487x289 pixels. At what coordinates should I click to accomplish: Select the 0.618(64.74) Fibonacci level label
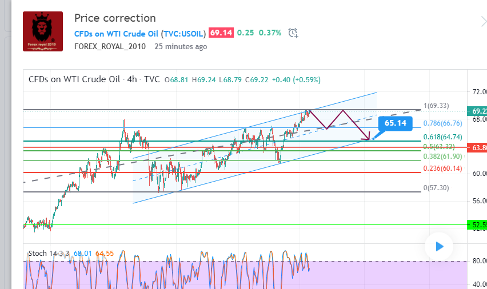[x=442, y=137]
